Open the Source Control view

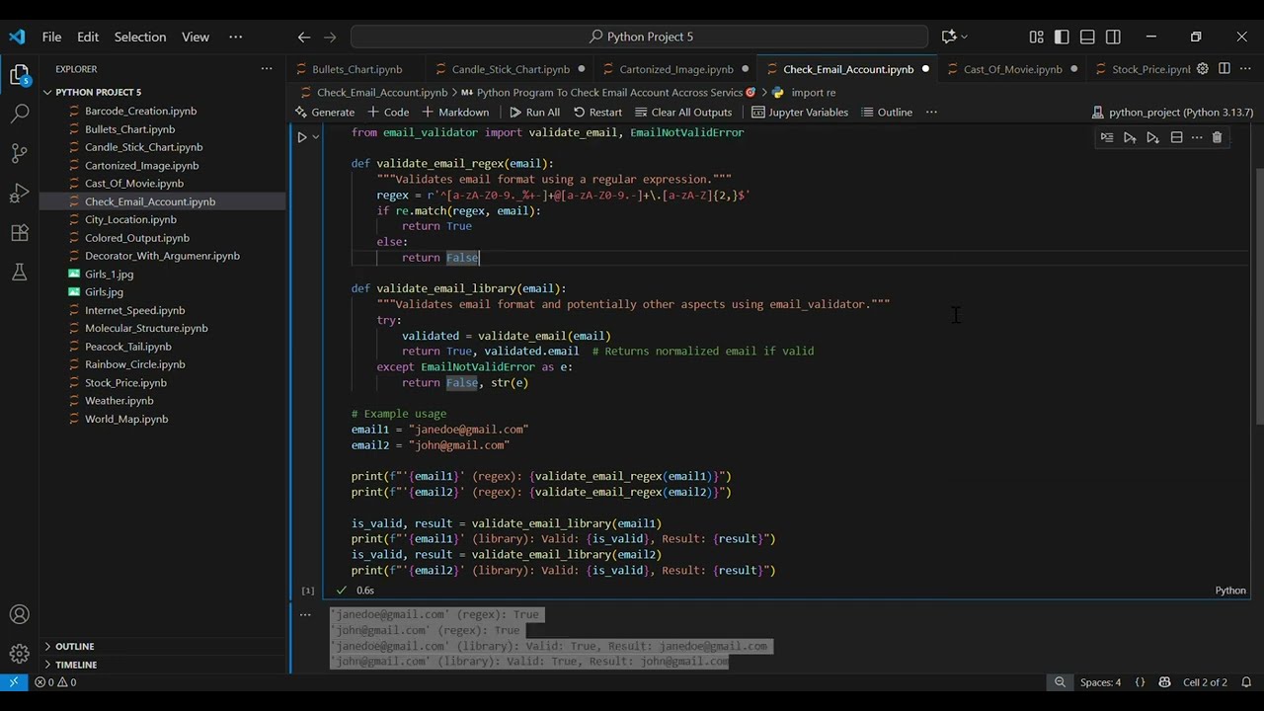click(19, 153)
